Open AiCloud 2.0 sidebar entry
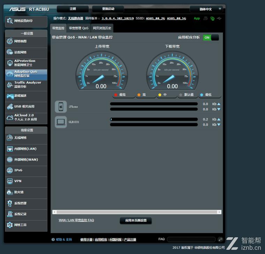This screenshot has height=254, width=265. 26,118
